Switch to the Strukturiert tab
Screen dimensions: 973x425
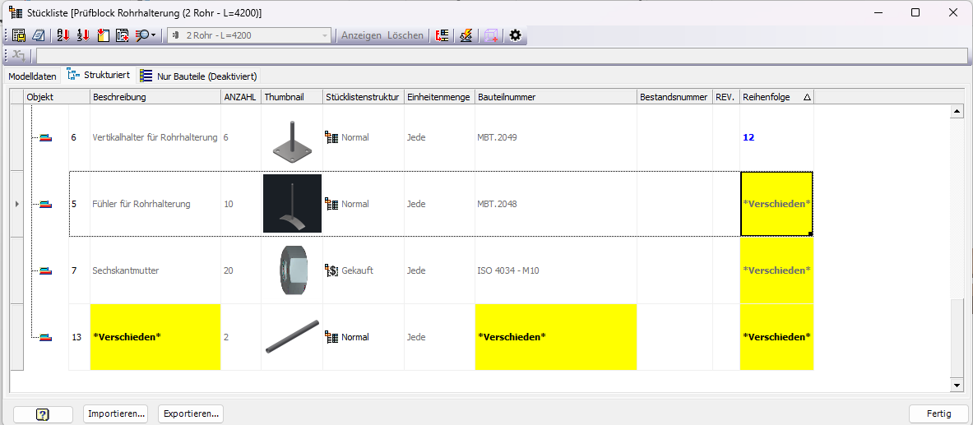[x=100, y=75]
